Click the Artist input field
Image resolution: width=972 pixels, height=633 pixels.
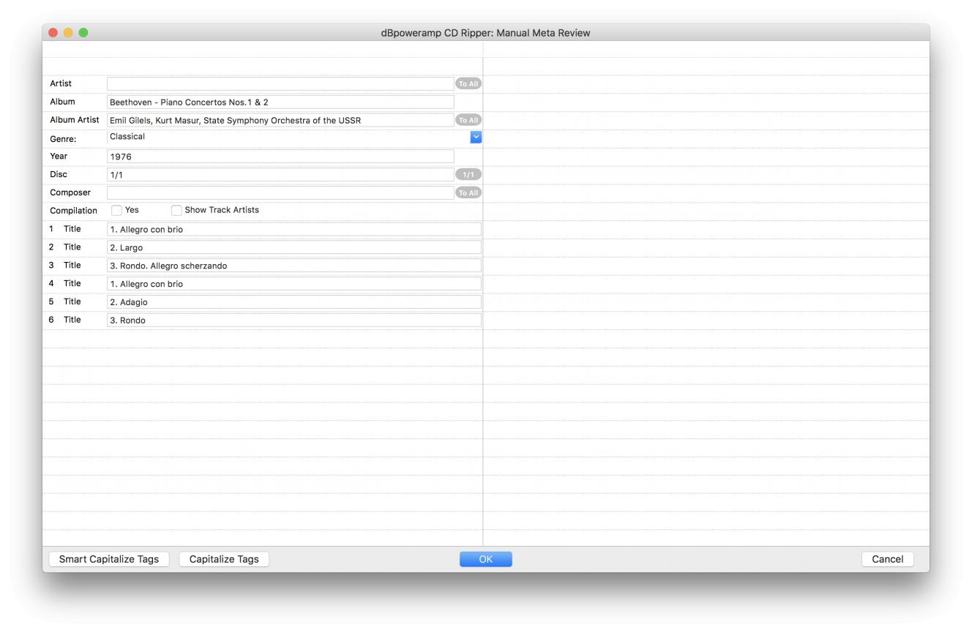(280, 83)
